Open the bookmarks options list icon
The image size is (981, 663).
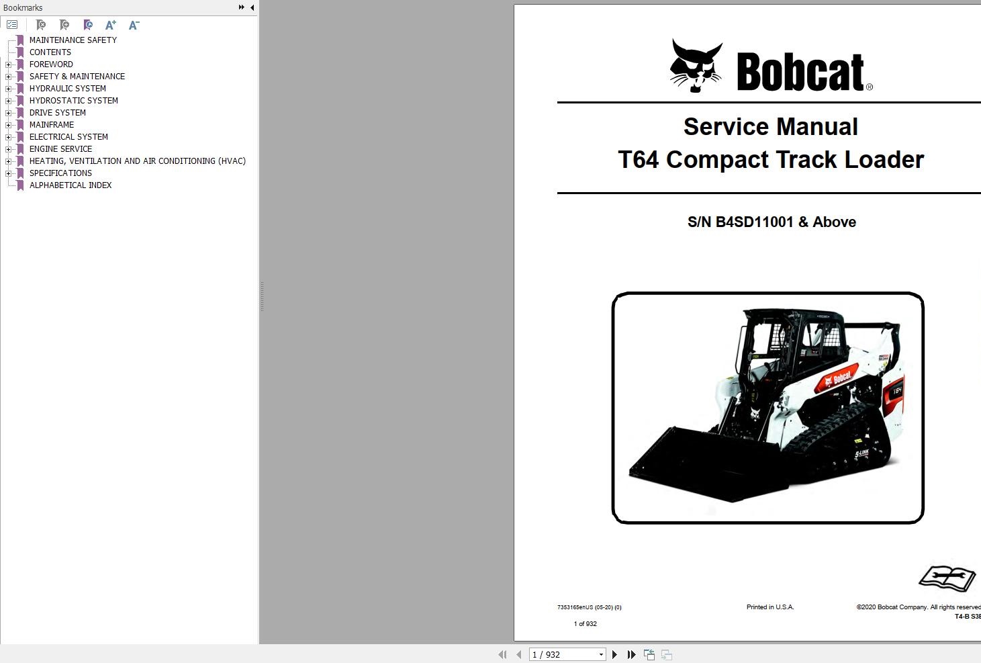[12, 25]
